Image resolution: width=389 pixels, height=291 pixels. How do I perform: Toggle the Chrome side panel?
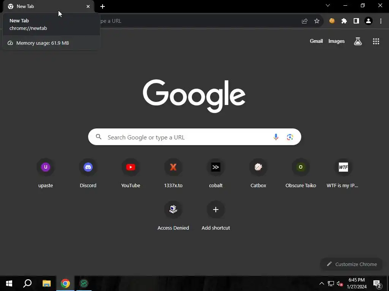pos(356,21)
